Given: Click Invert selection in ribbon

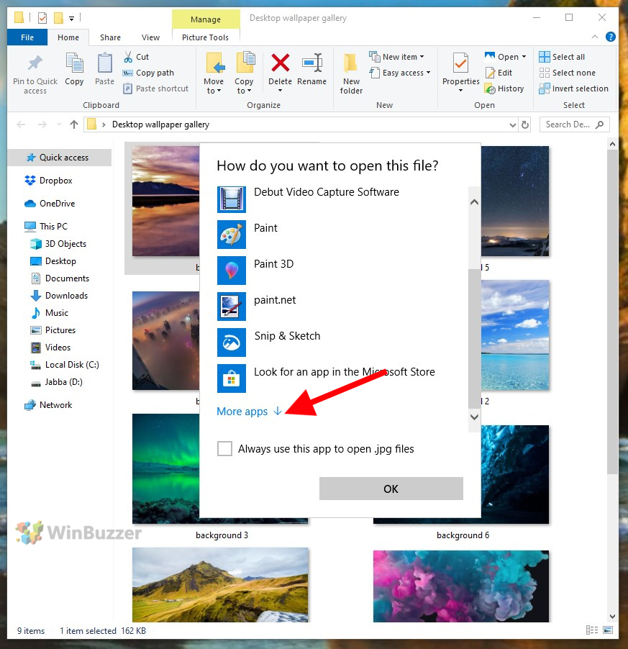Looking at the screenshot, I should (x=573, y=88).
